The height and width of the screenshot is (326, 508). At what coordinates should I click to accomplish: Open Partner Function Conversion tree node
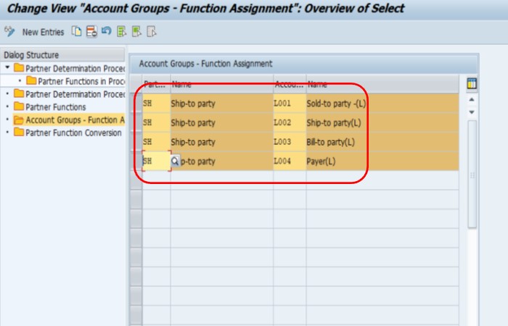tap(67, 133)
